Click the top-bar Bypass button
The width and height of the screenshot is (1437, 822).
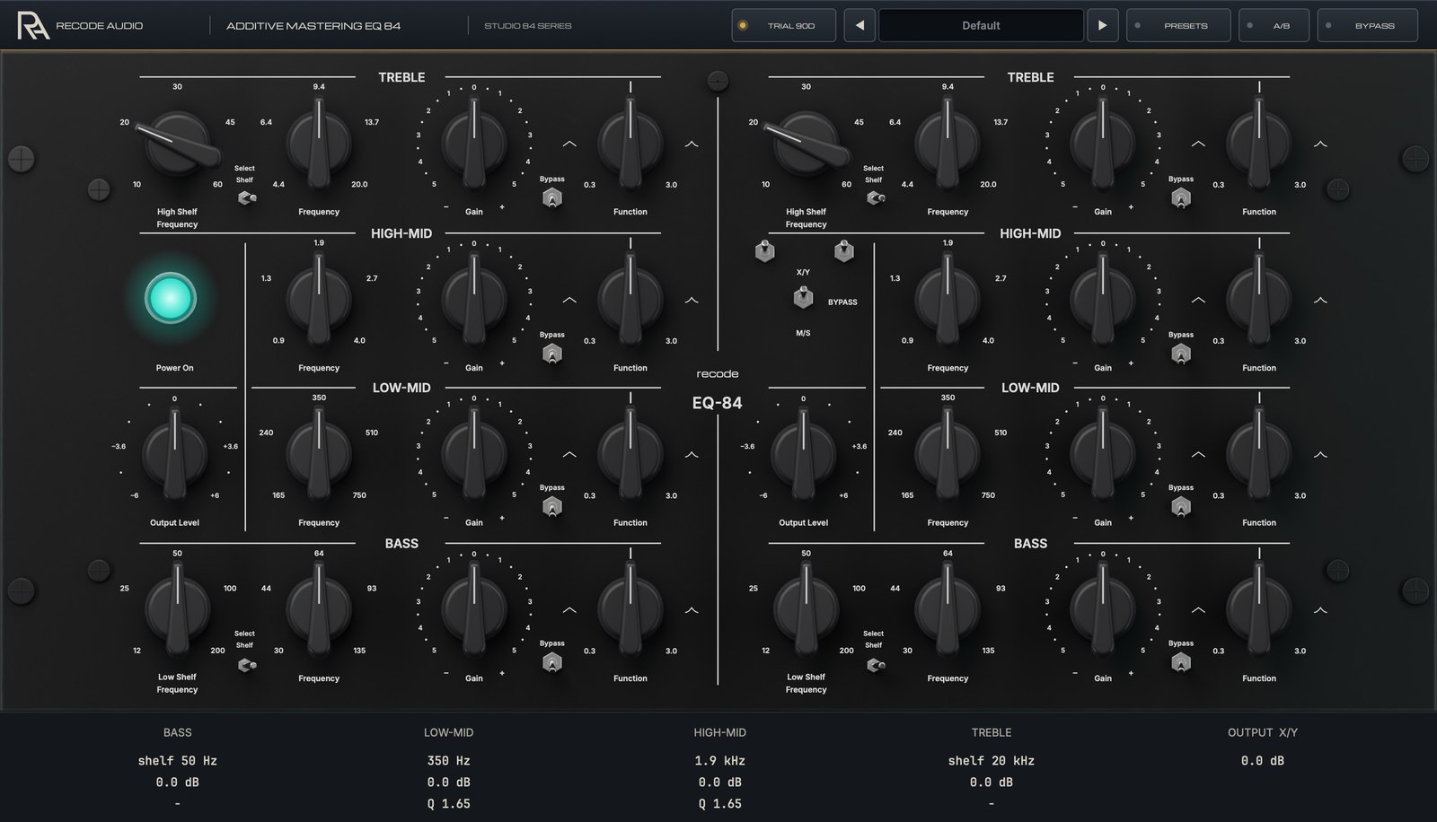[x=1367, y=25]
